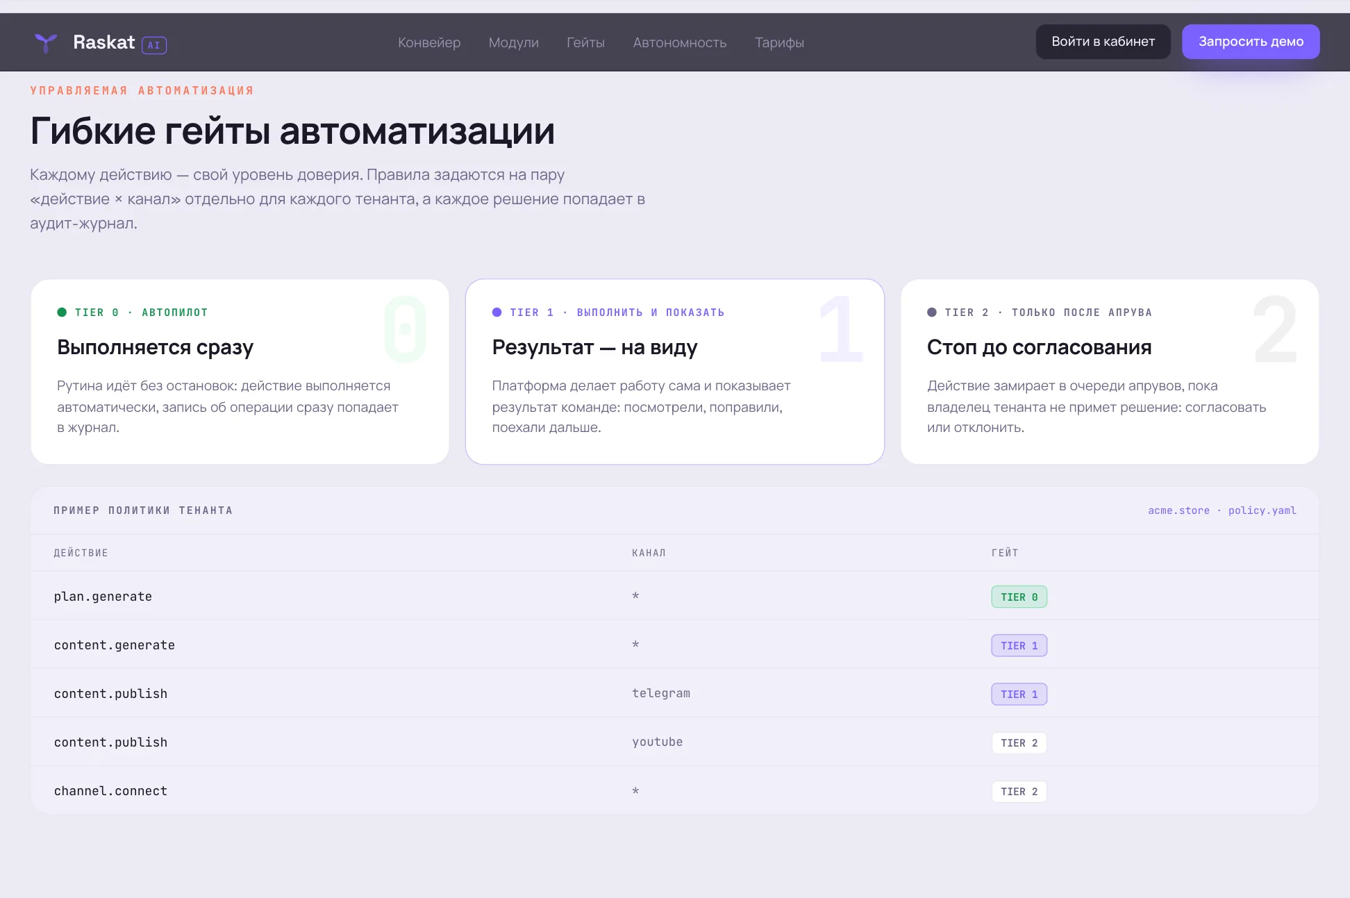Click content.publish in the youtube row
The width and height of the screenshot is (1350, 898).
tap(110, 742)
